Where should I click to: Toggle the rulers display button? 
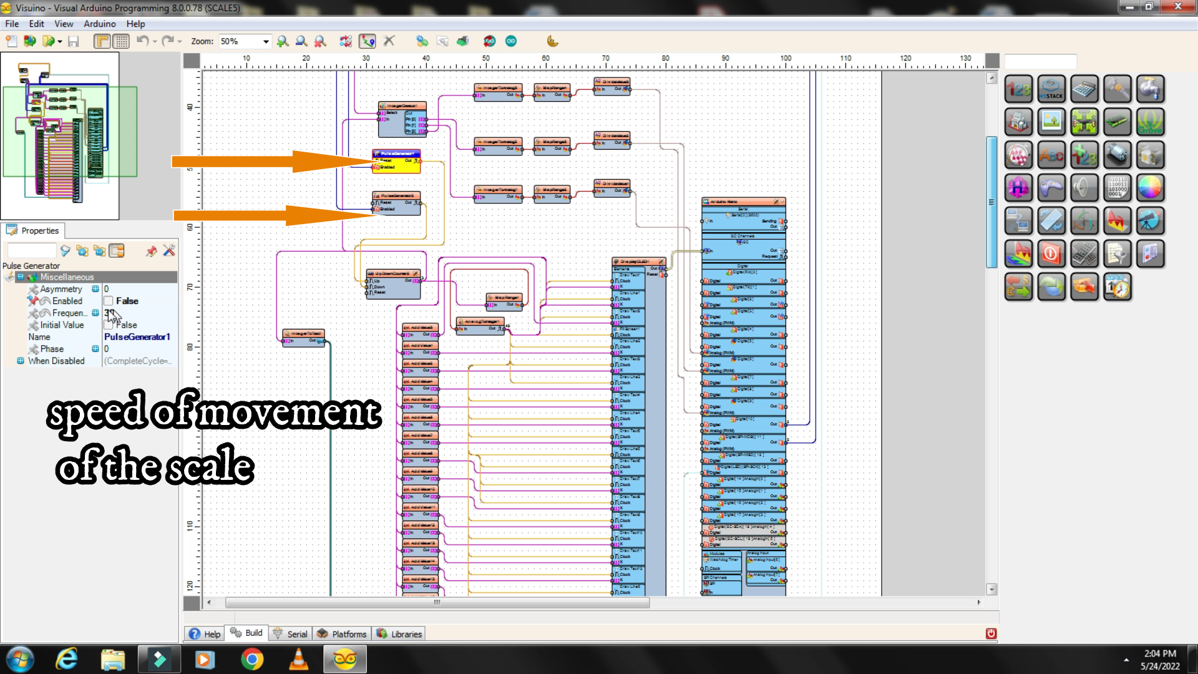tap(102, 41)
